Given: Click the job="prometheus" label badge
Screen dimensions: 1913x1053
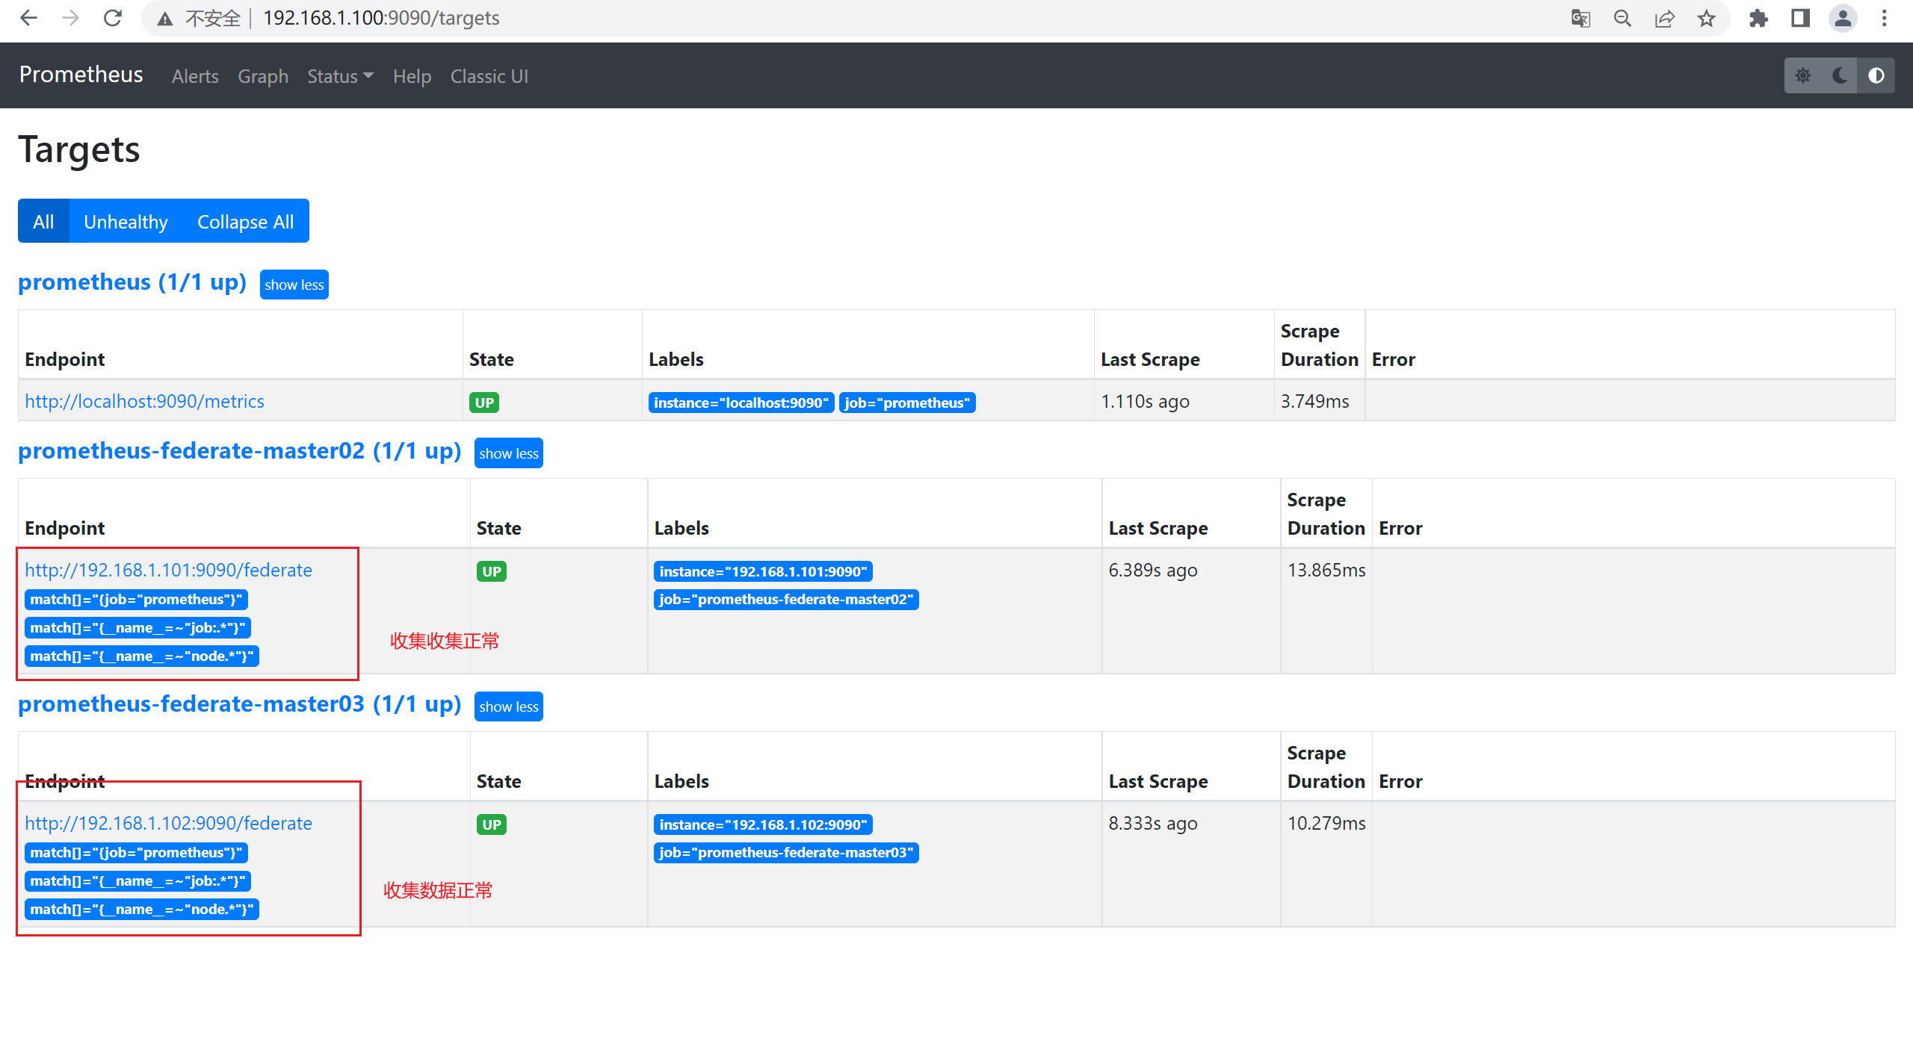Looking at the screenshot, I should (907, 403).
